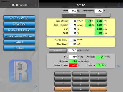Select the PTM mmHg input field
Screen dimensions: 123x92
pyautogui.click(x=73, y=57)
